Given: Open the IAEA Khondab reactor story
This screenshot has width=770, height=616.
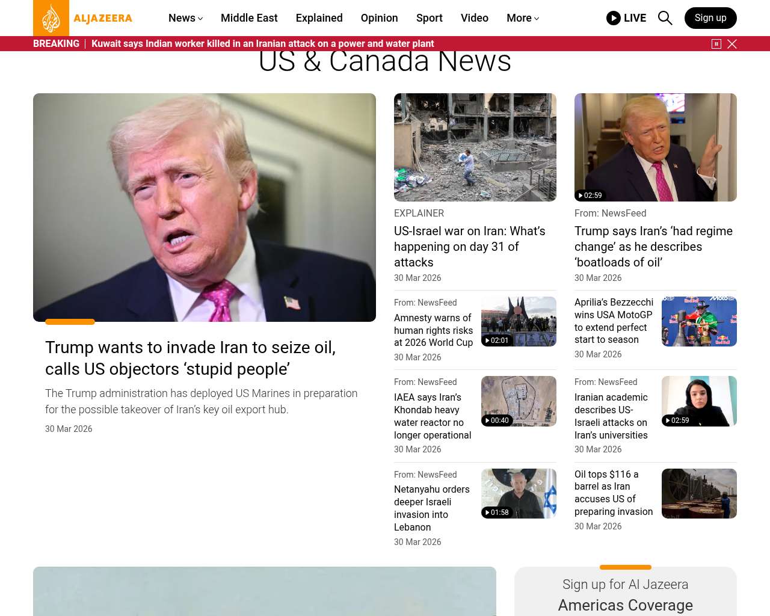Looking at the screenshot, I should click(x=433, y=416).
